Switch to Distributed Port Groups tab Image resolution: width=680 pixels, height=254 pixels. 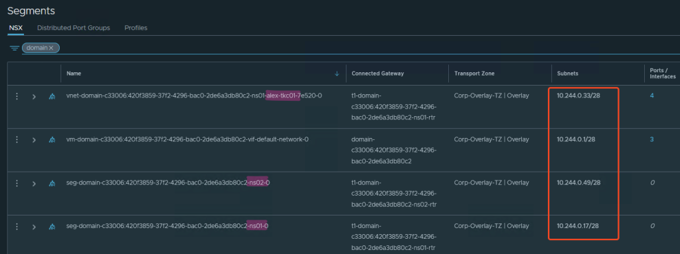(x=74, y=28)
